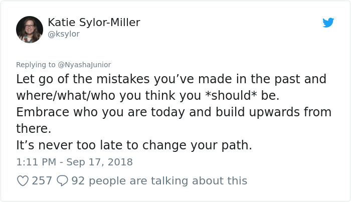Click the word *should* in the tweet
The width and height of the screenshot is (351, 202).
point(231,96)
